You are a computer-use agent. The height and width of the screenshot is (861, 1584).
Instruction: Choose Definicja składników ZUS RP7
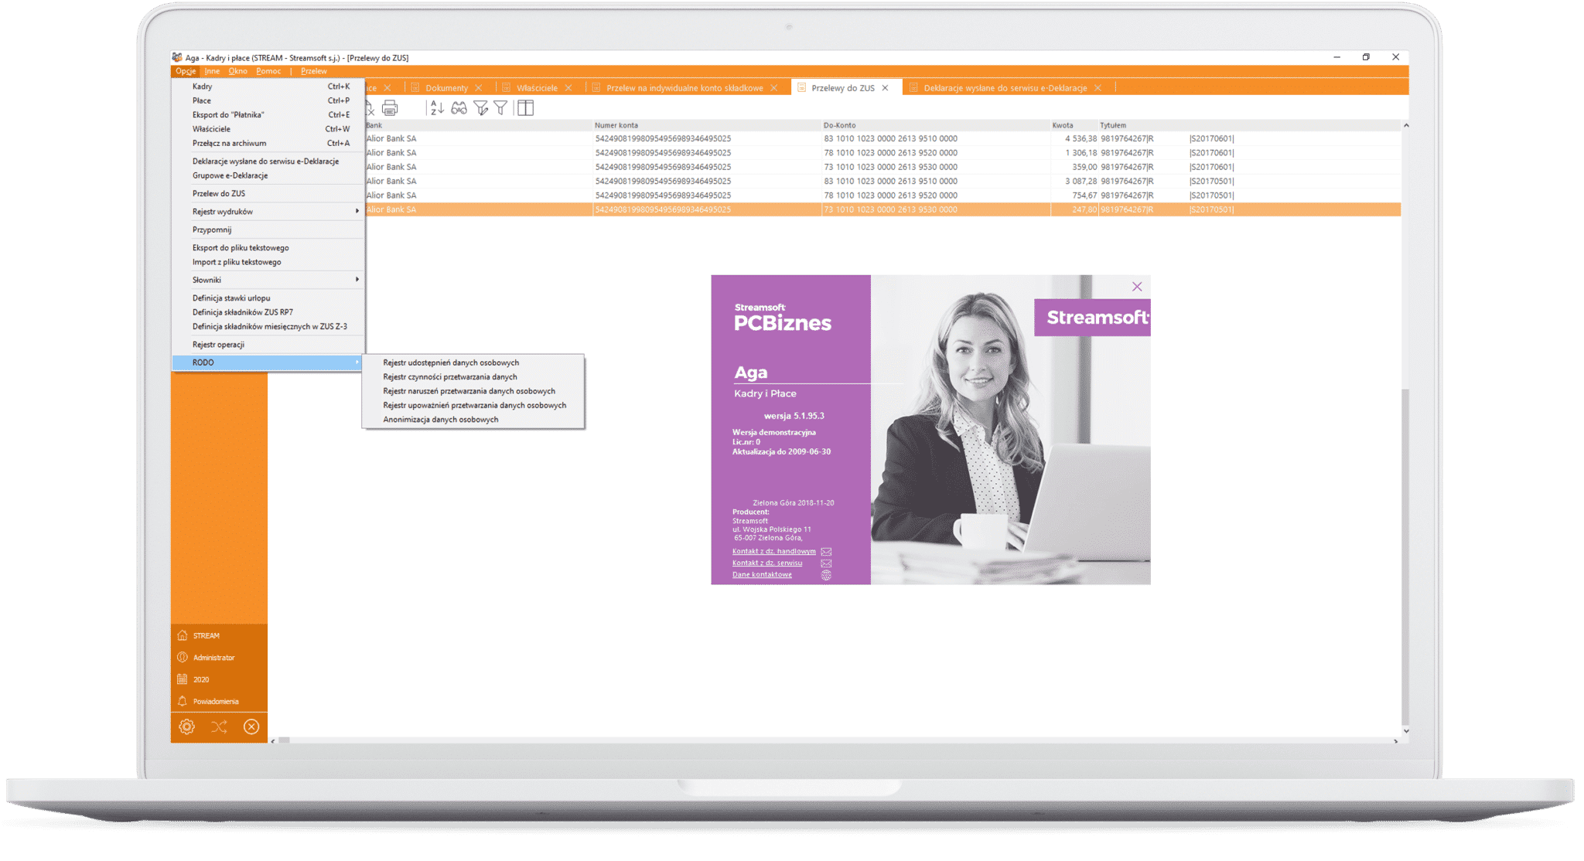click(268, 312)
